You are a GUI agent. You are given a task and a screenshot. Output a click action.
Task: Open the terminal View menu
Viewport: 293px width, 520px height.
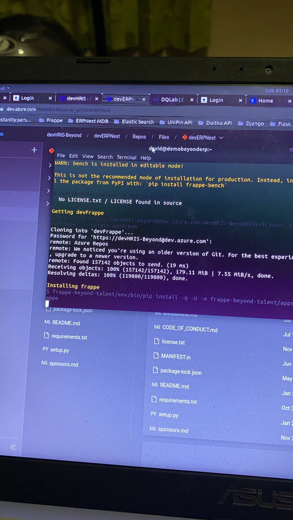pyautogui.click(x=88, y=156)
